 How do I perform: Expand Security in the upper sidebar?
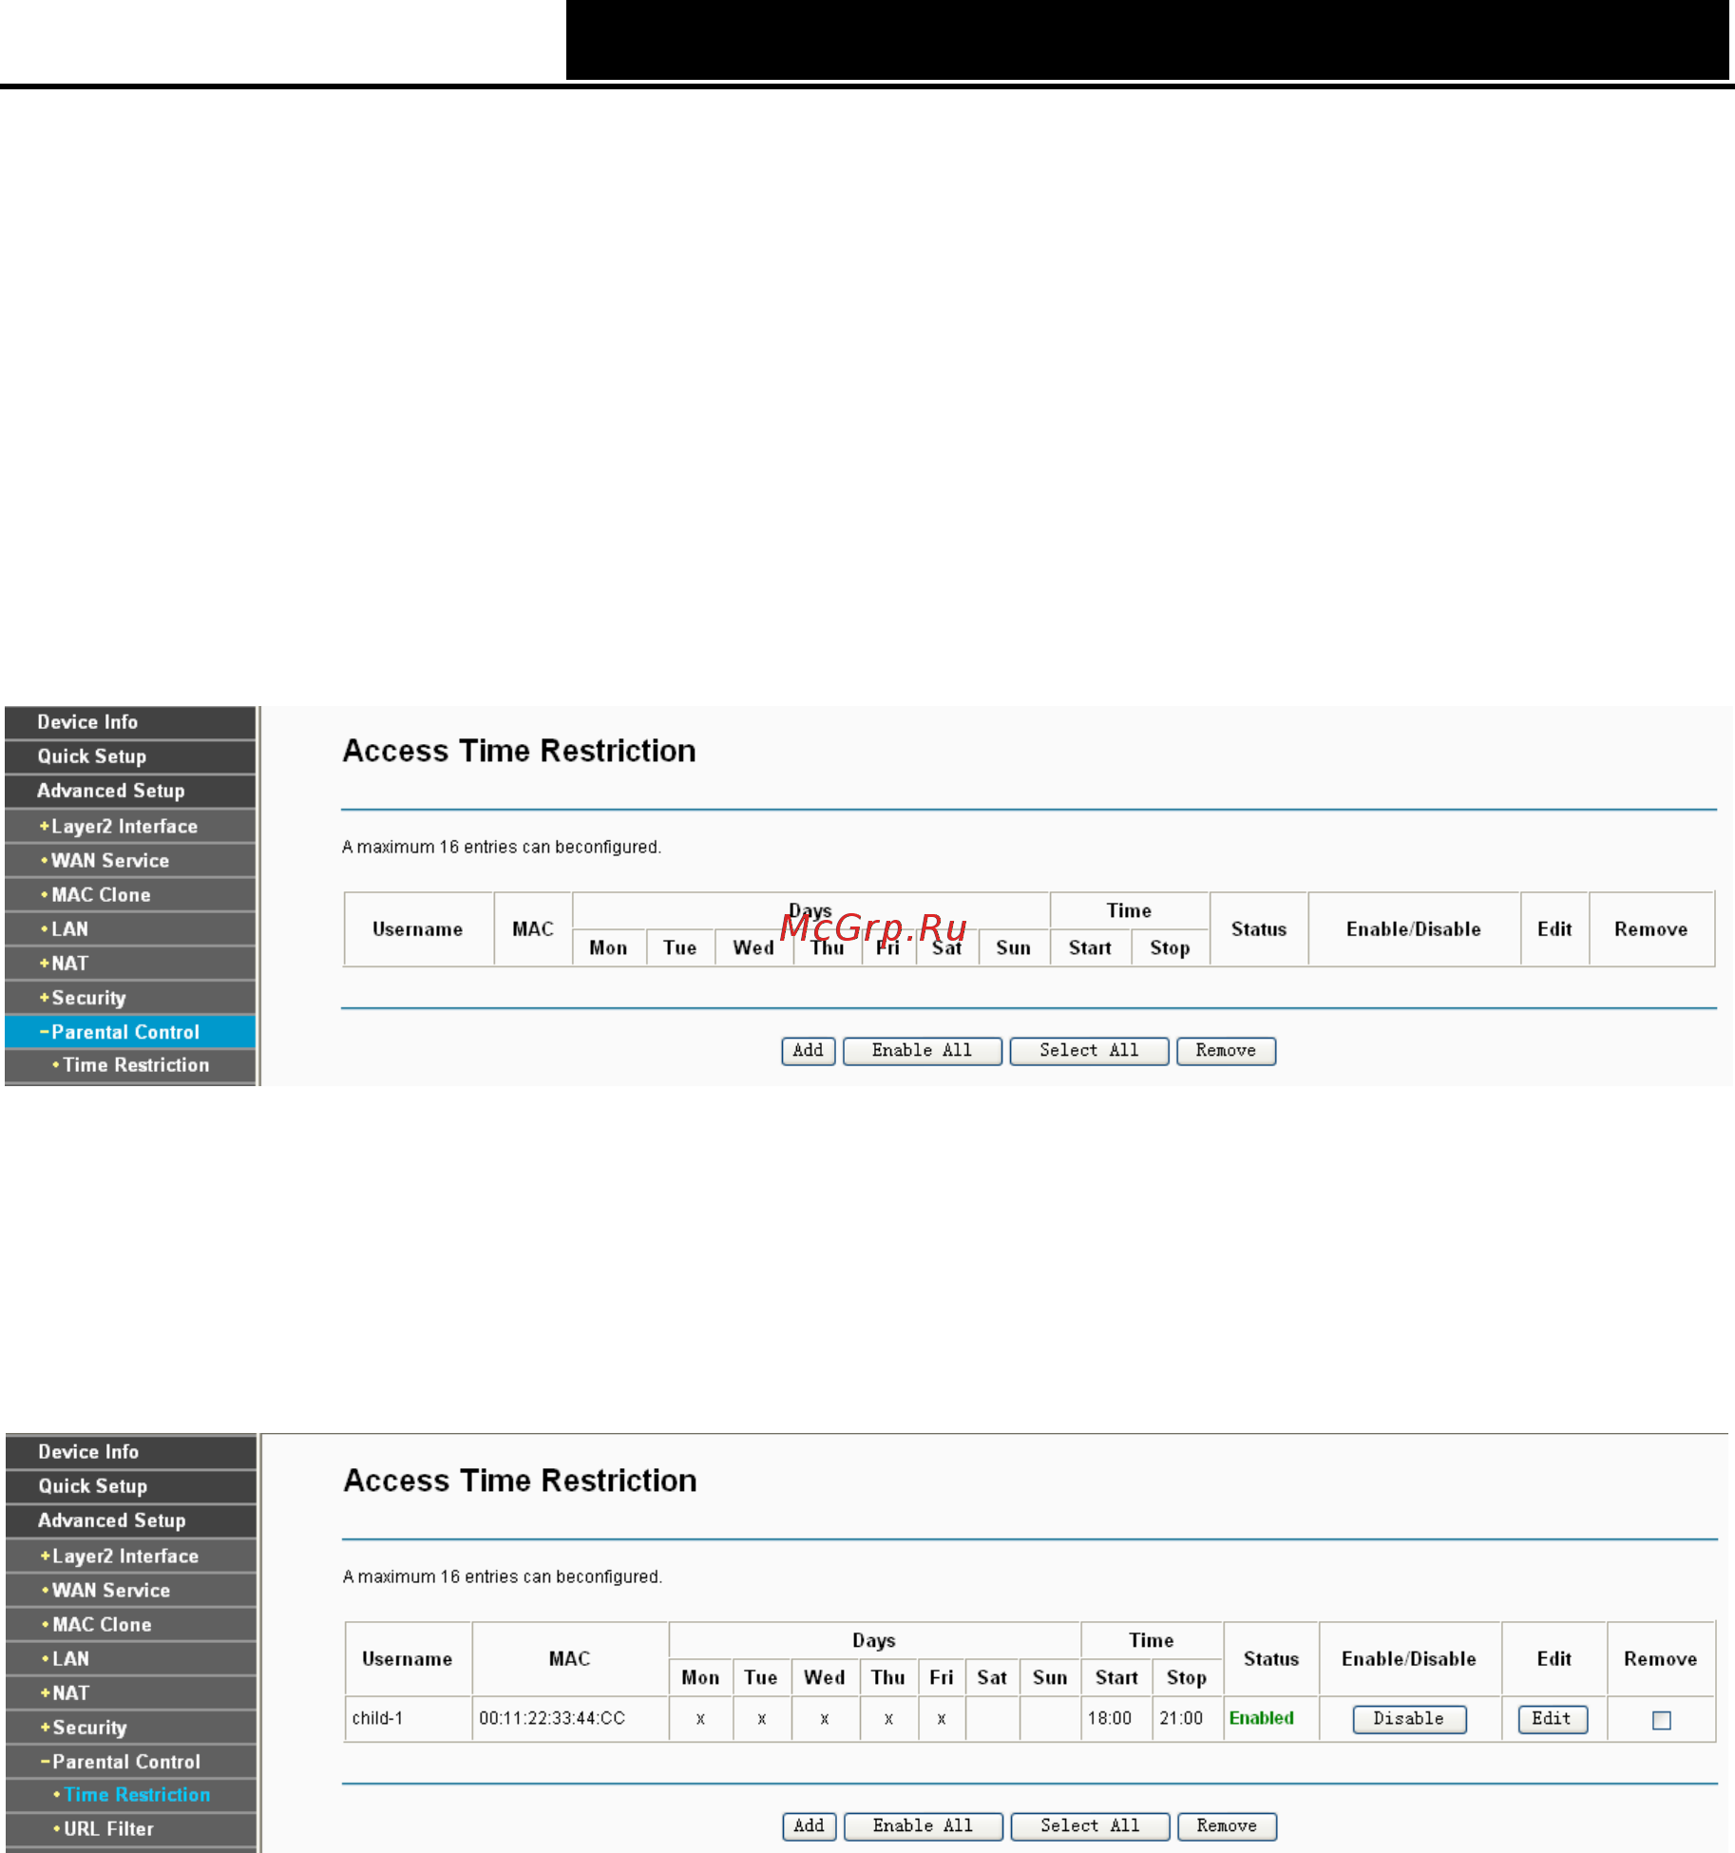click(130, 997)
